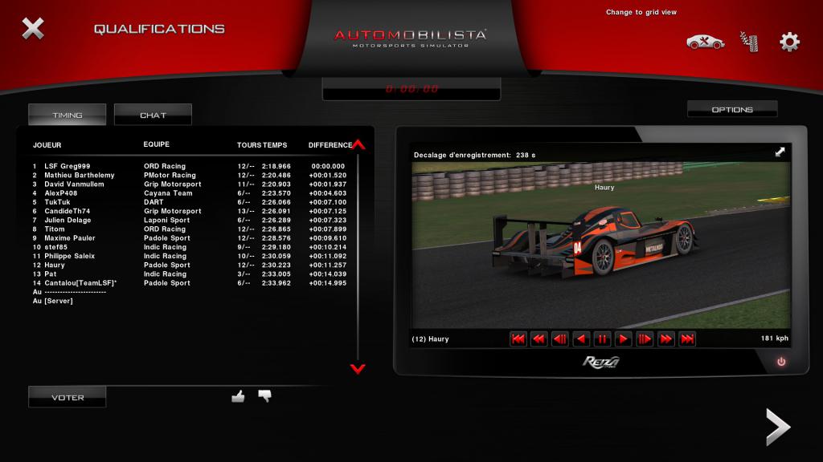The image size is (823, 462).
Task: Click the replay video of Haury's car
Action: click(x=600, y=245)
